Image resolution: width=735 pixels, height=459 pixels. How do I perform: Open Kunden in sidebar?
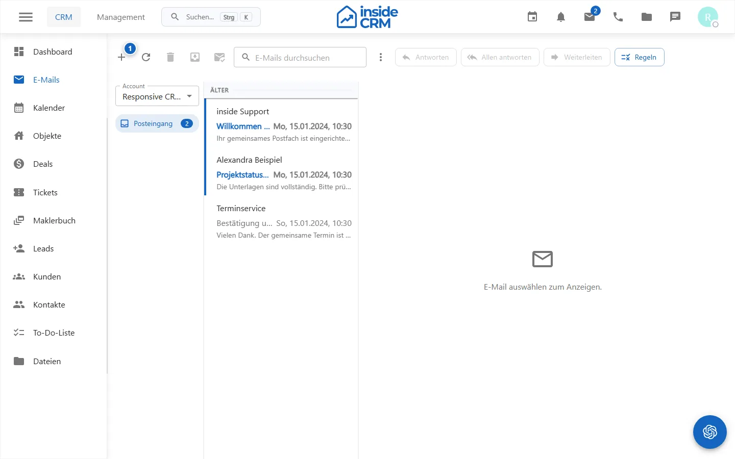pyautogui.click(x=53, y=276)
